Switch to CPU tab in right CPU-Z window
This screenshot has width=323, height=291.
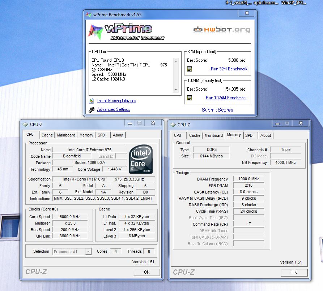(x=178, y=135)
